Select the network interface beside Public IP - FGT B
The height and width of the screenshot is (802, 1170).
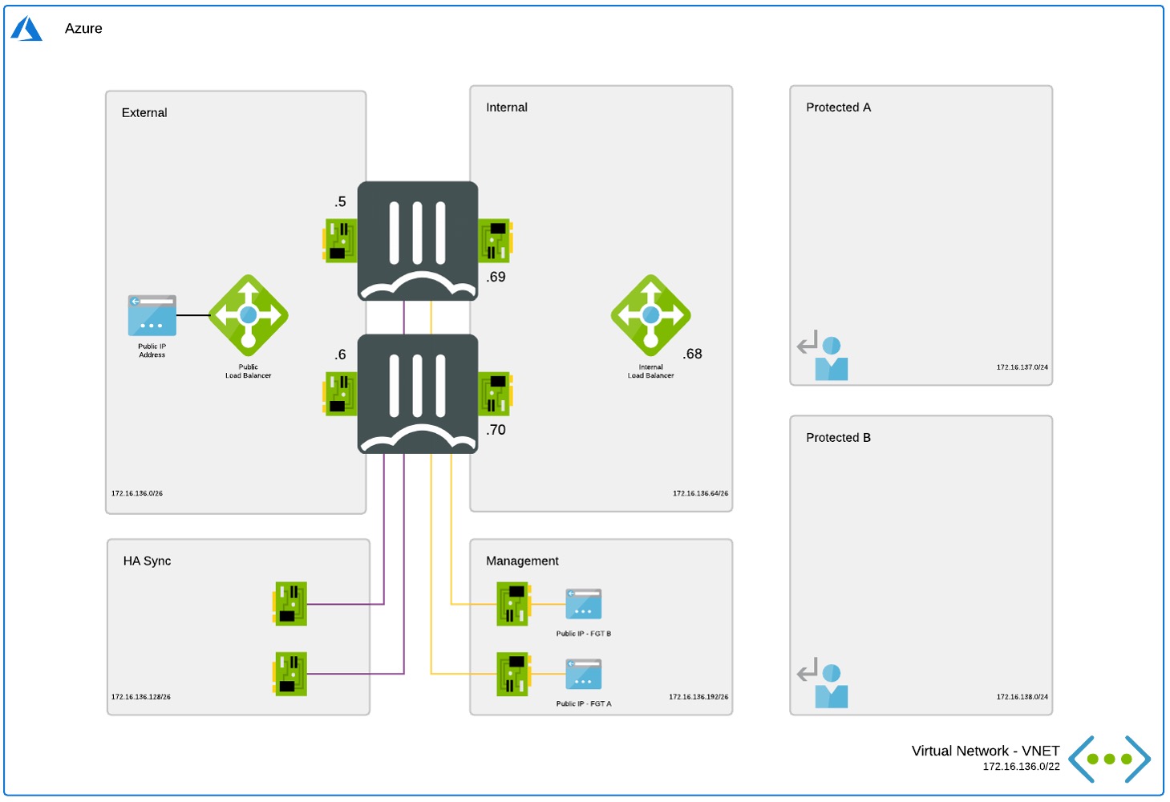[513, 604]
